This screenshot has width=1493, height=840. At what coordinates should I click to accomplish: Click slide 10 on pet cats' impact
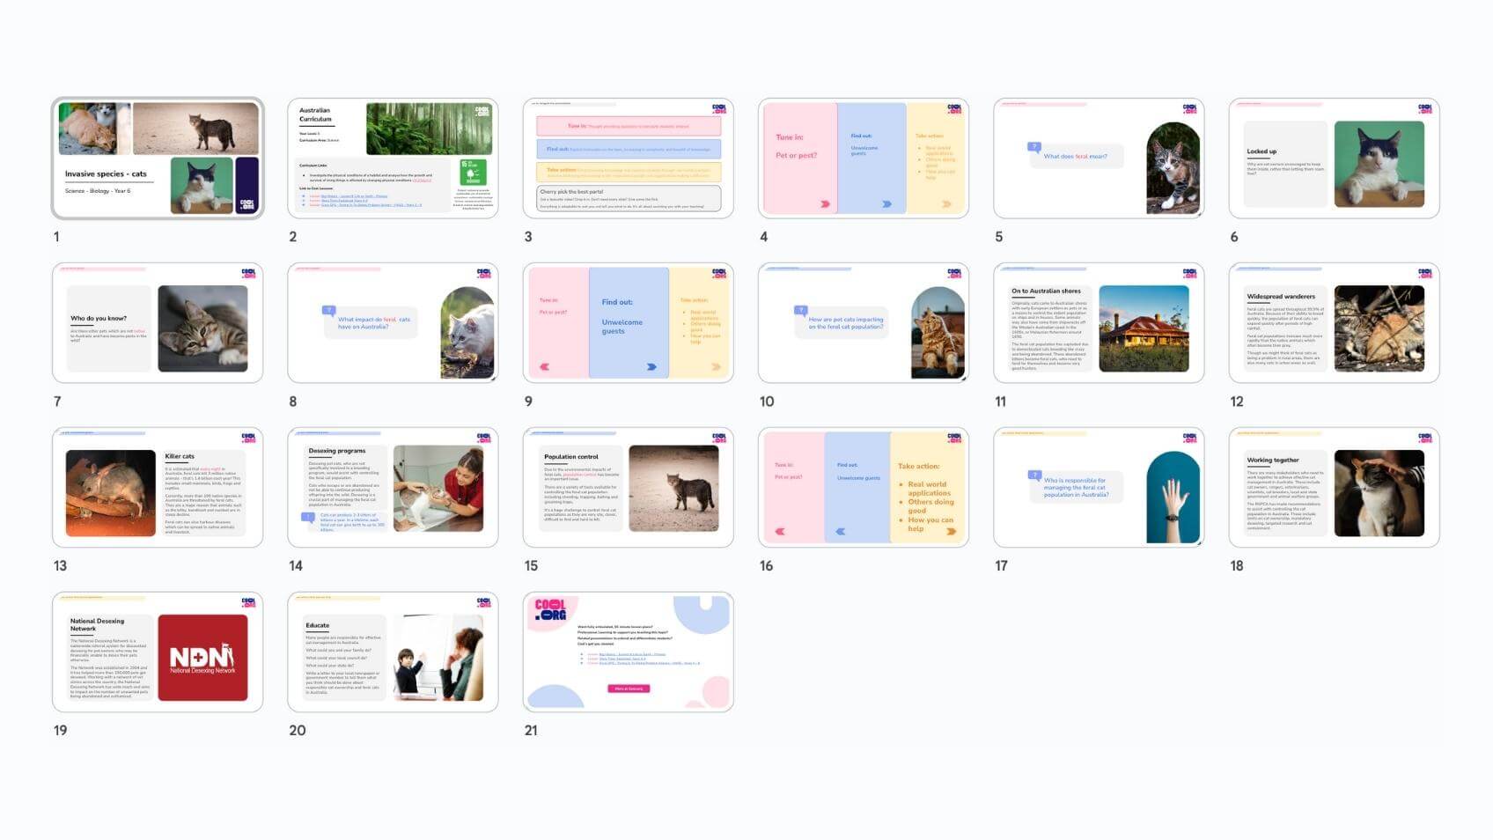[863, 323]
